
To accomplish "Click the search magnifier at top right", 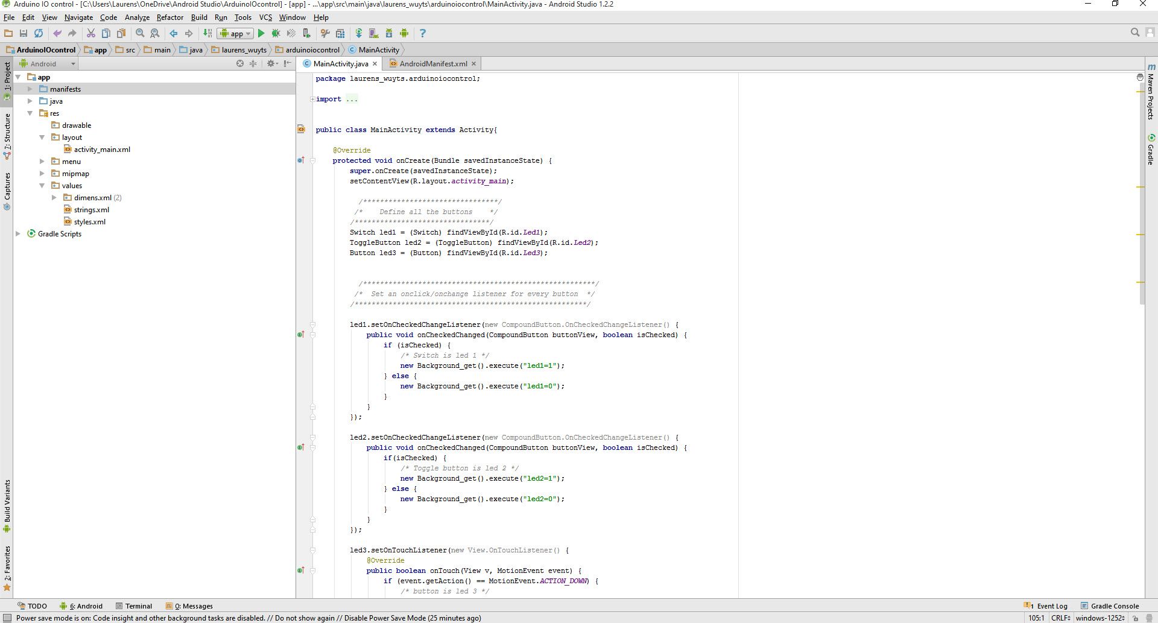I will point(1134,33).
